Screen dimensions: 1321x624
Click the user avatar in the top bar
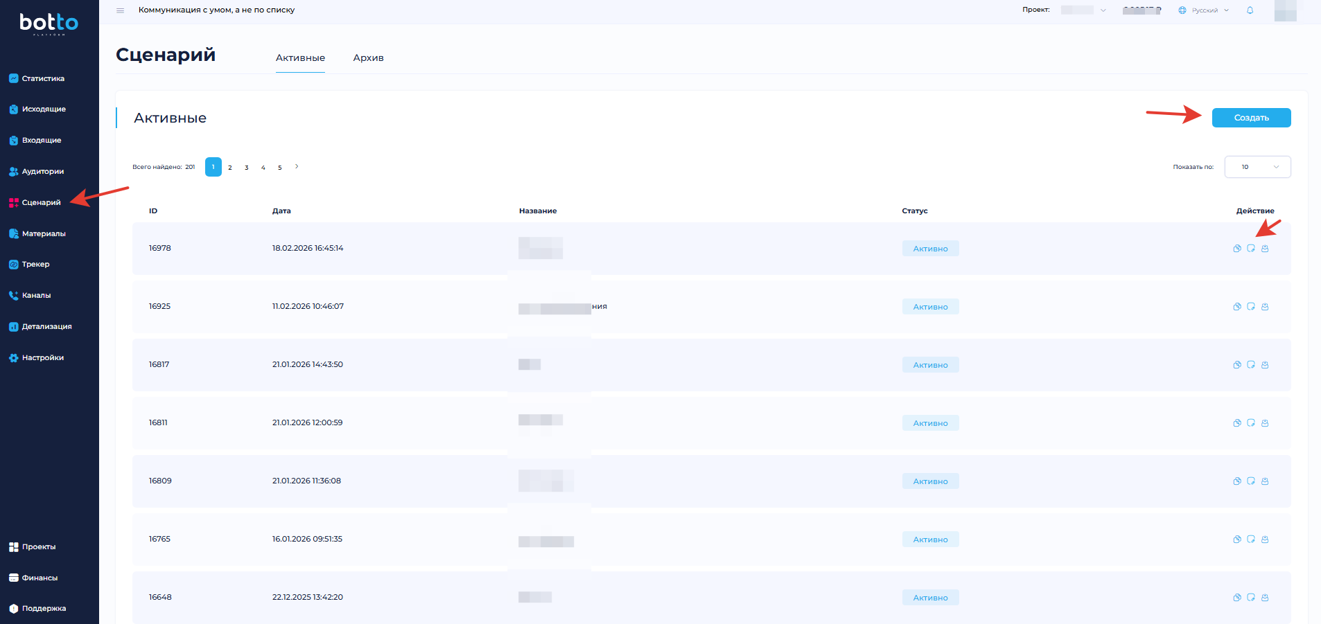(1285, 11)
